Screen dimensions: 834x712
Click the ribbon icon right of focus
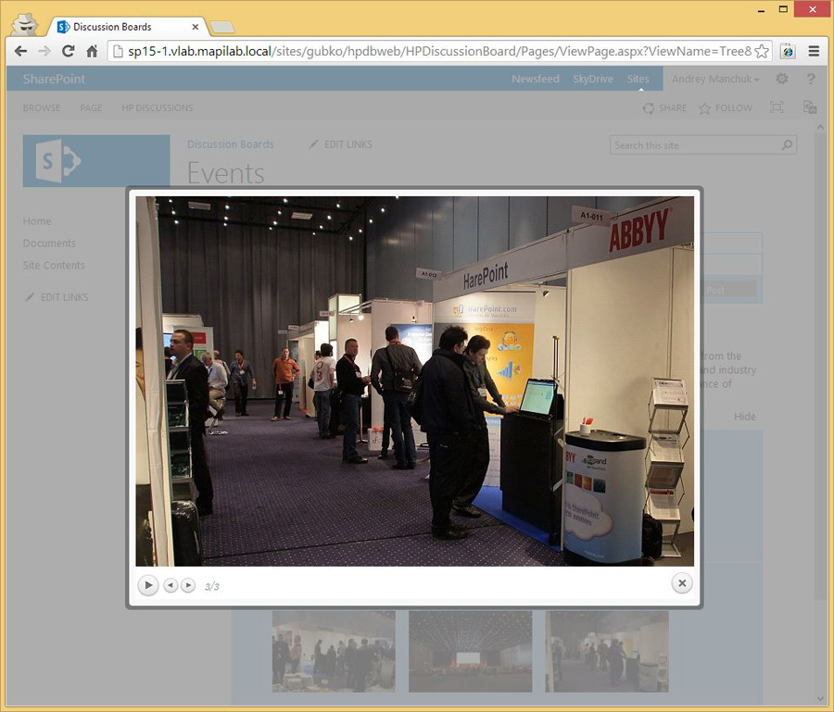810,107
